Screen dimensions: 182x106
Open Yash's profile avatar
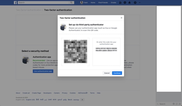[x=82, y=3]
